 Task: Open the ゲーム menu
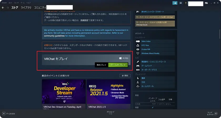(x=22, y=3)
